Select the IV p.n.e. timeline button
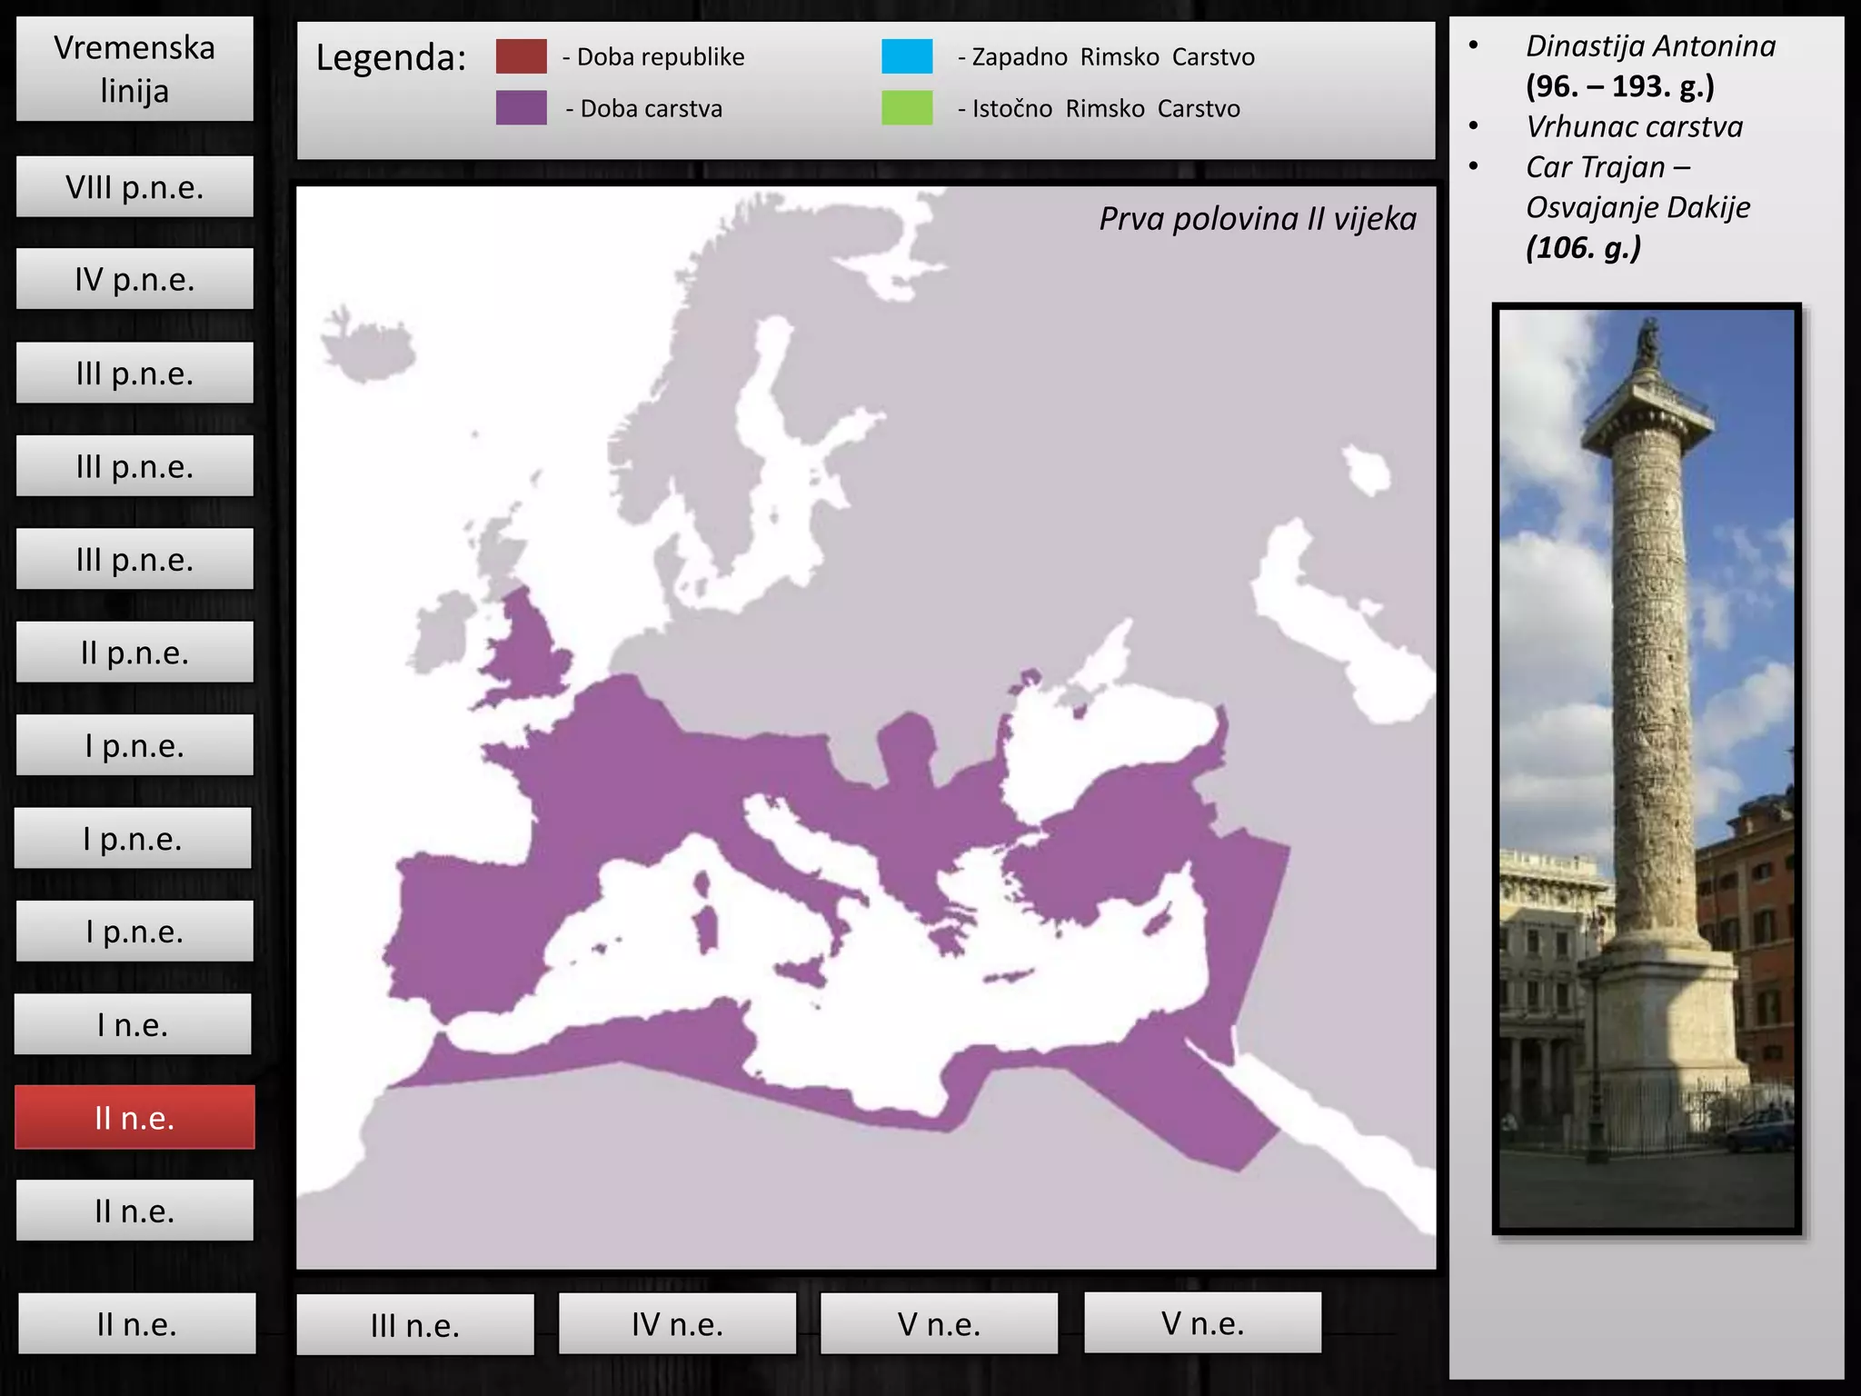Viewport: 1861px width, 1396px height. pyautogui.click(x=134, y=280)
